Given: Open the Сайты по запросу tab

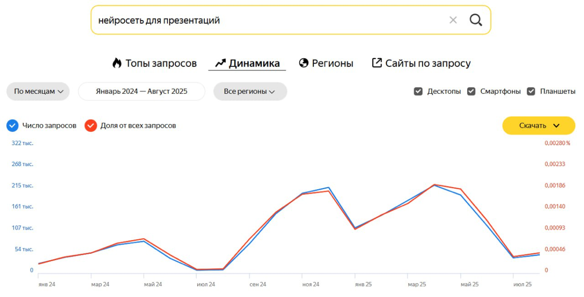Looking at the screenshot, I should [x=421, y=63].
